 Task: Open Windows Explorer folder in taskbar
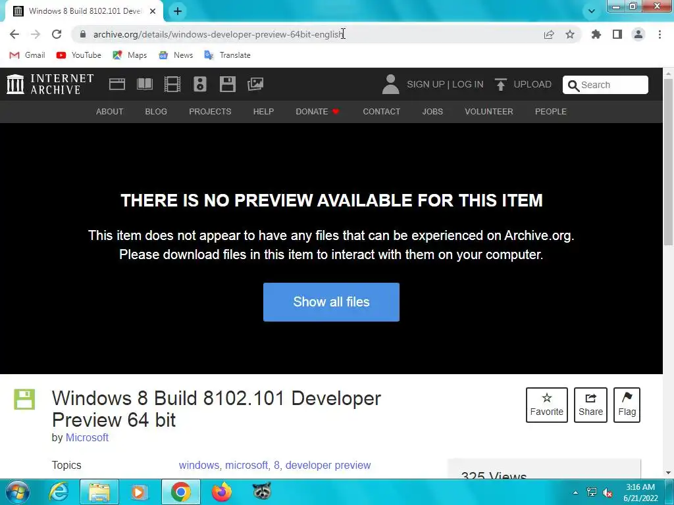(x=99, y=492)
